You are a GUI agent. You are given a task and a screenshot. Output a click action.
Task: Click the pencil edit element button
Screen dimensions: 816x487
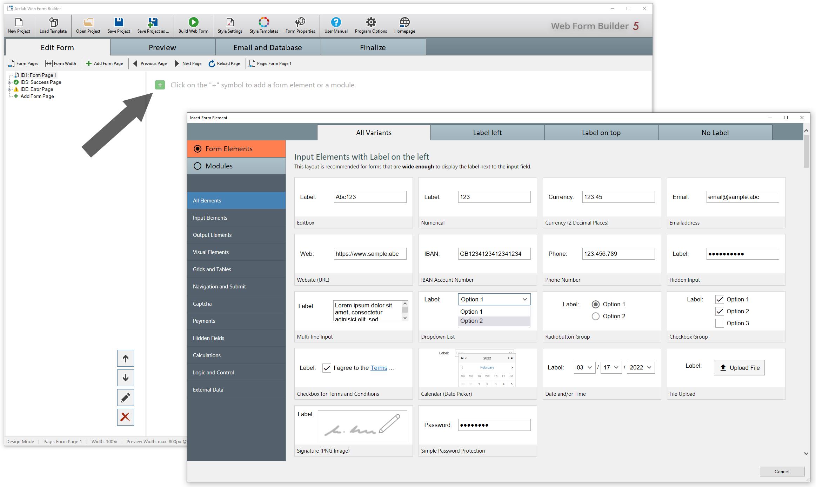pyautogui.click(x=126, y=398)
